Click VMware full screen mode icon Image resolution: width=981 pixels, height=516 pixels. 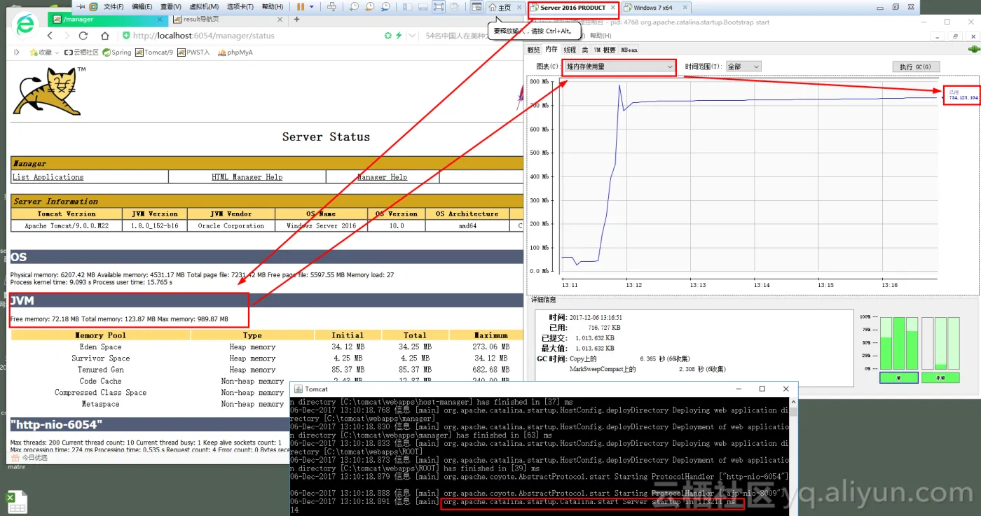coord(439,7)
